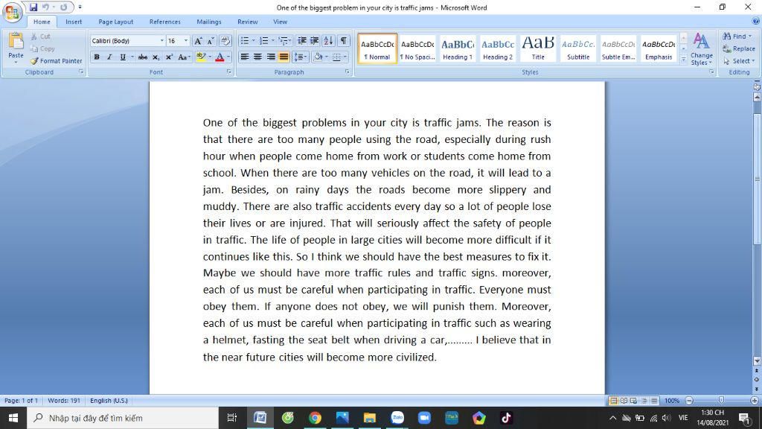Open Zoom from the taskbar
Viewport: 762px width, 429px height.
tap(424, 418)
